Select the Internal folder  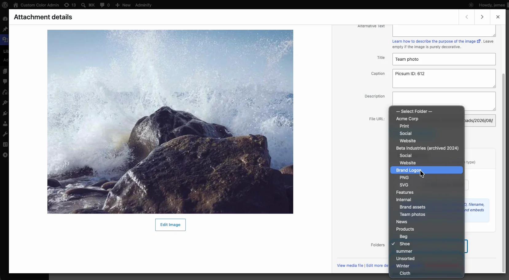[426, 200]
